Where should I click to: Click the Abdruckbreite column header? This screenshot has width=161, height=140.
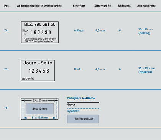pyautogui.click(x=146, y=6)
